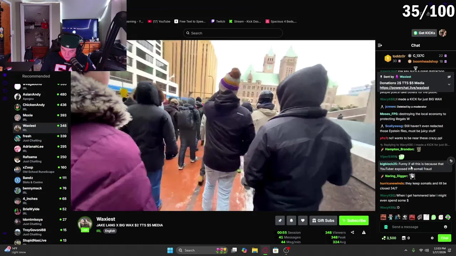Open xZoop Old School RuneScape channel

pyautogui.click(x=40, y=169)
